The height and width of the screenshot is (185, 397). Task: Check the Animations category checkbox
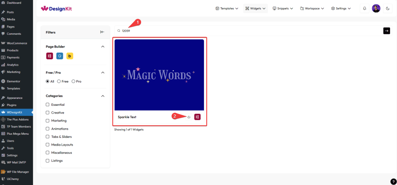47,129
